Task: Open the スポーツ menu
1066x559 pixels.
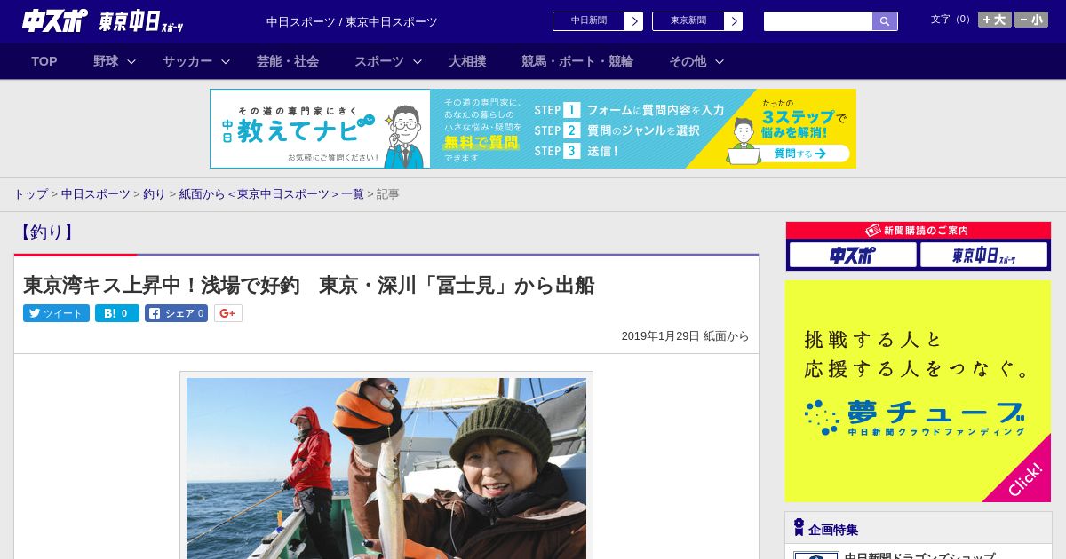Action: [379, 61]
